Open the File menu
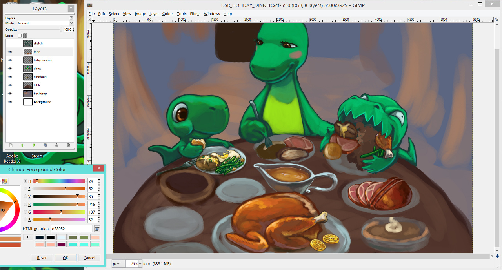 coord(91,14)
